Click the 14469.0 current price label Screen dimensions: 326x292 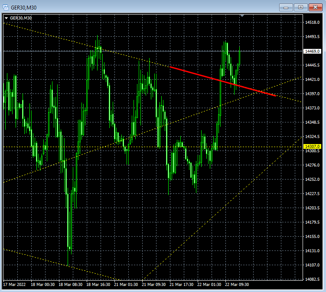[x=312, y=51]
